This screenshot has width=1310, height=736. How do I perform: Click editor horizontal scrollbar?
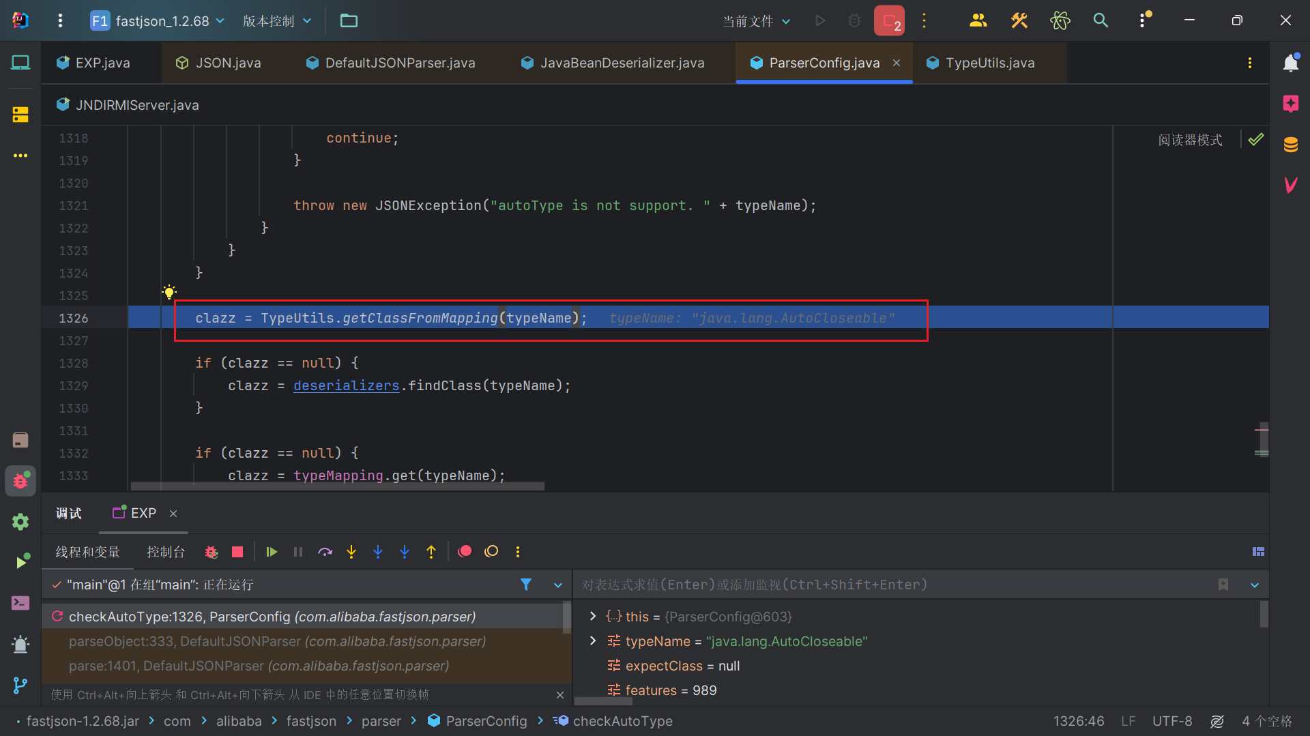(338, 486)
